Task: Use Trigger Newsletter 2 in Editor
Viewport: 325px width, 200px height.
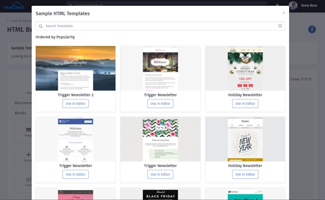Action: point(75,104)
